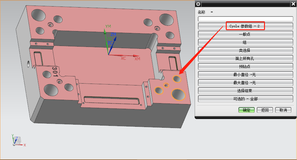The image size is (297, 160).
Task: Open the dialog settings gear icon
Action: [198, 4]
